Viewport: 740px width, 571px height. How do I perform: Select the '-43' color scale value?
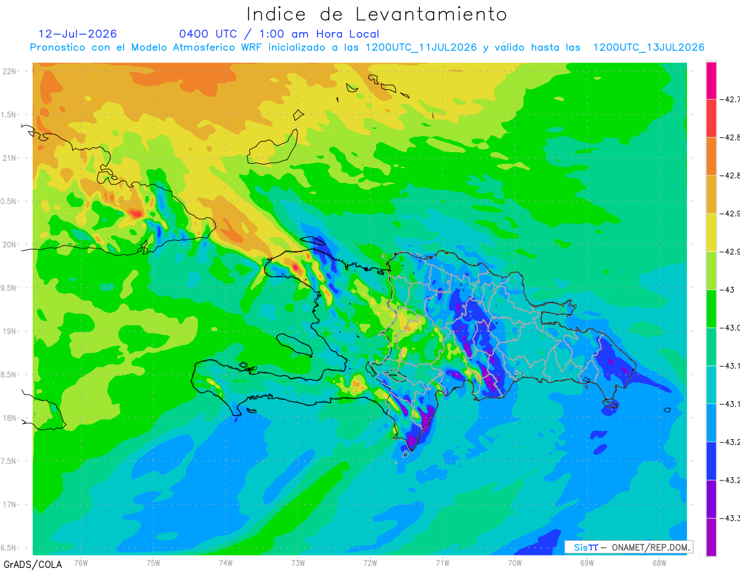click(726, 290)
